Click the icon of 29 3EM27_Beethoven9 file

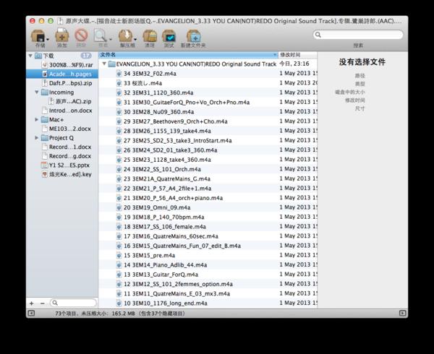119,121
